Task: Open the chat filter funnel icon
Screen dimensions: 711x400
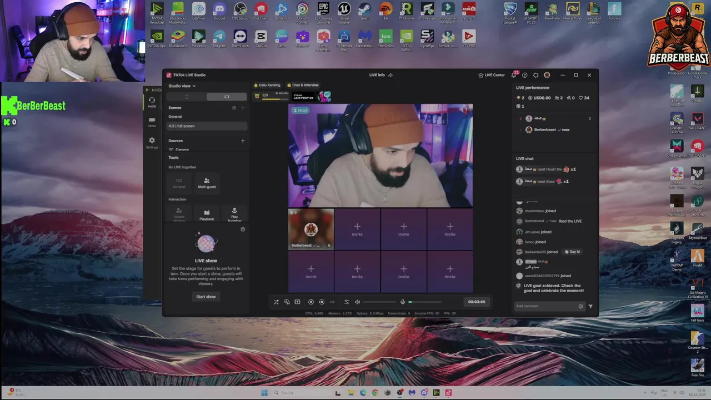Action: (590, 306)
